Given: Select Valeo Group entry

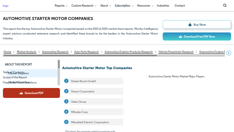Looking at the screenshot, I should pyautogui.click(x=96, y=101).
